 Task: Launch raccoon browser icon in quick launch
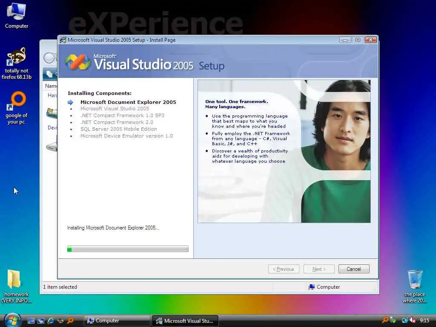pyautogui.click(x=60, y=321)
